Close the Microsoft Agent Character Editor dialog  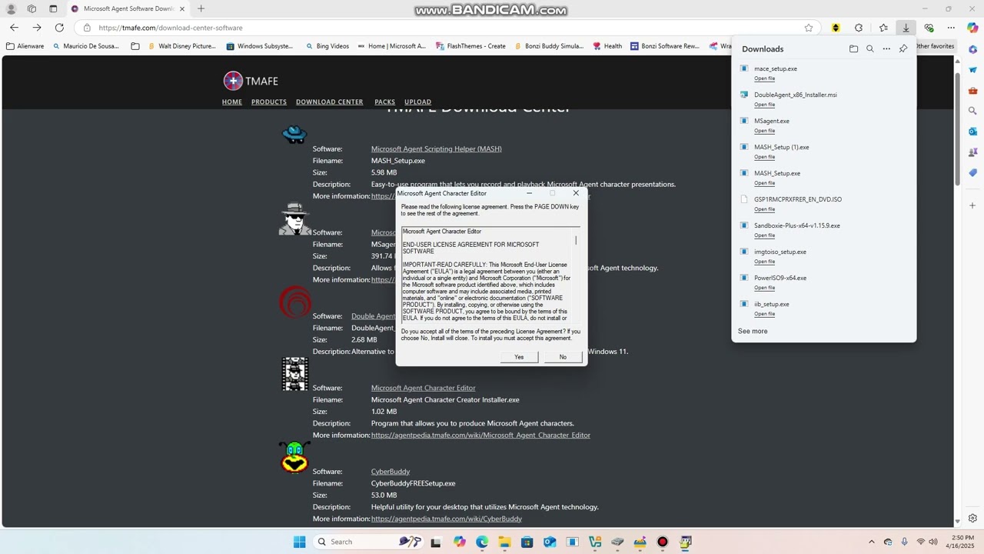pos(576,193)
